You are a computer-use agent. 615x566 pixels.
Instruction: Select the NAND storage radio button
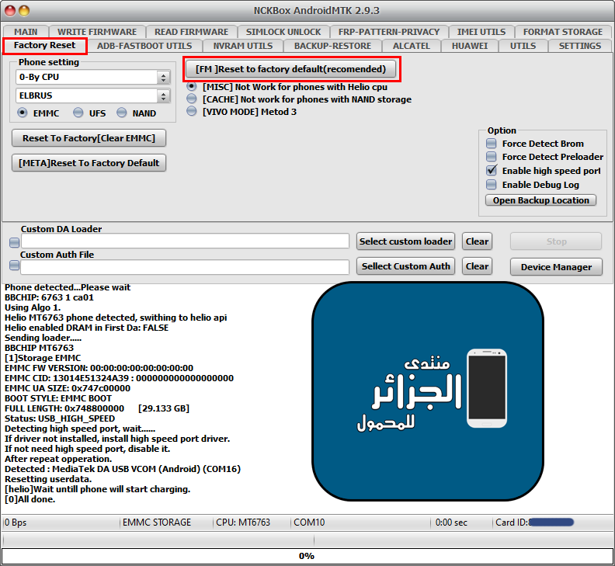pos(122,113)
